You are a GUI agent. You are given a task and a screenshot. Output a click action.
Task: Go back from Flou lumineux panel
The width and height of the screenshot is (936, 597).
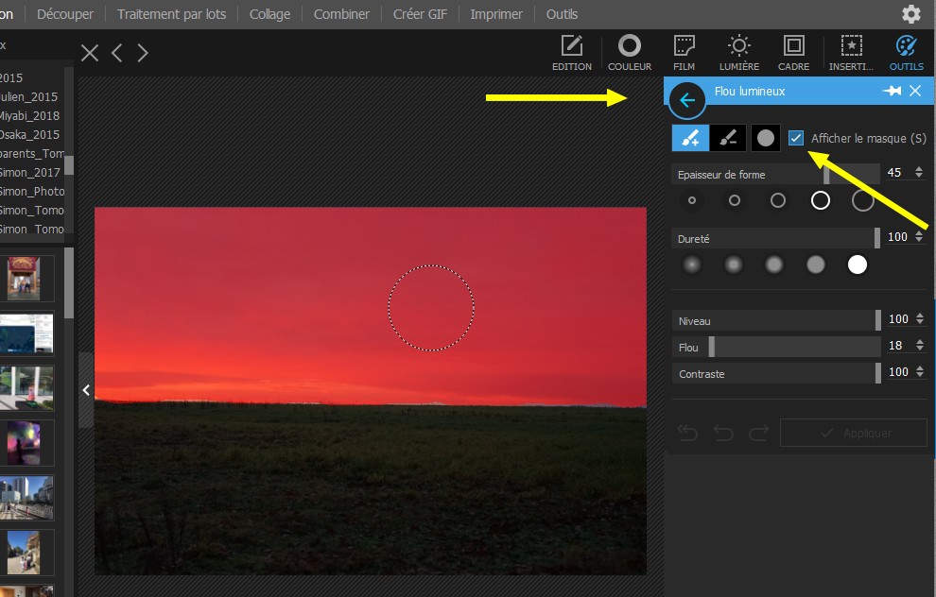pyautogui.click(x=687, y=100)
